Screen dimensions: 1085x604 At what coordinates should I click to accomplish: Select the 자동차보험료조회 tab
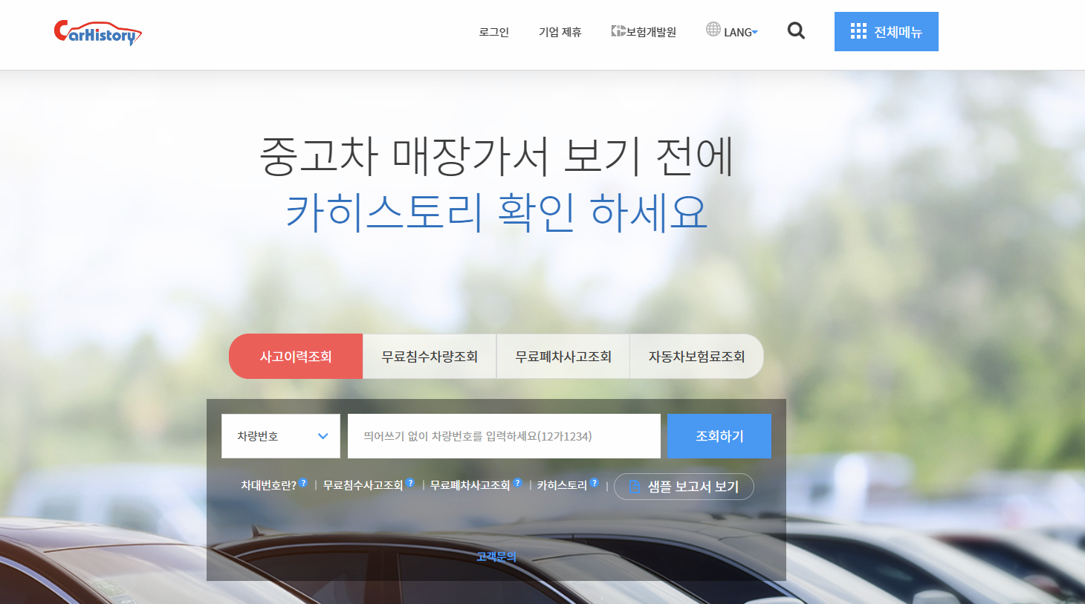pos(696,356)
